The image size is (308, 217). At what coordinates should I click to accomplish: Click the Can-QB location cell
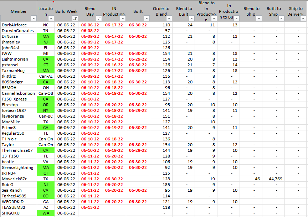[46, 93]
